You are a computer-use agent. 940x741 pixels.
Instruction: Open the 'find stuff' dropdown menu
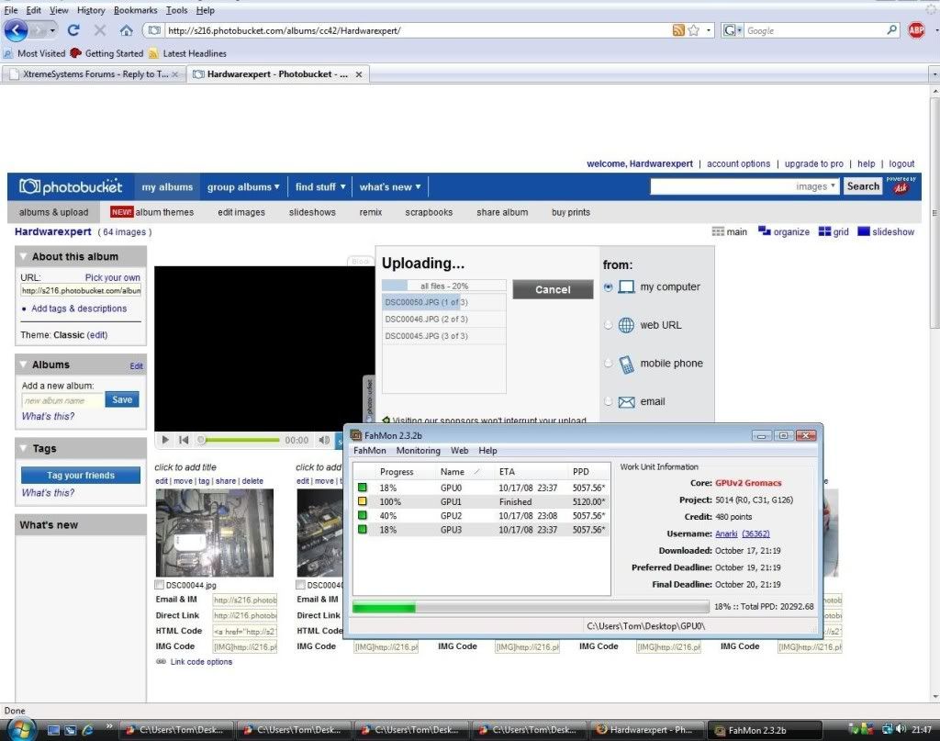[x=320, y=187]
